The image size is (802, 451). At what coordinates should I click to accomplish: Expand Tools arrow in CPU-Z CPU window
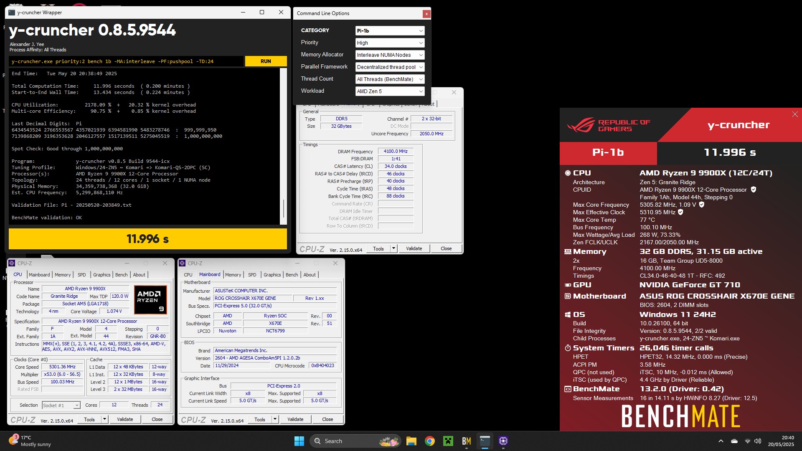[x=104, y=419]
